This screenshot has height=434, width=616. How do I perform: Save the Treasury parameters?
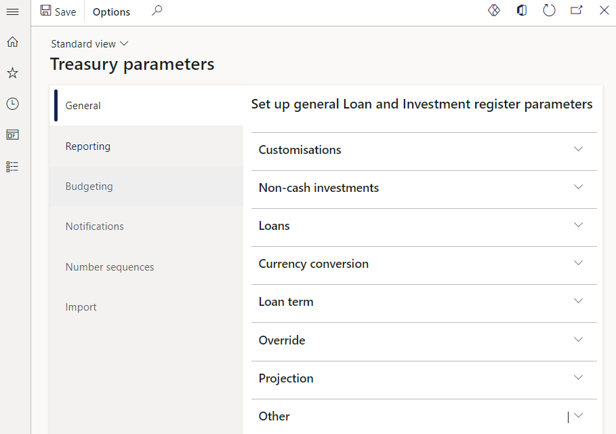[58, 12]
